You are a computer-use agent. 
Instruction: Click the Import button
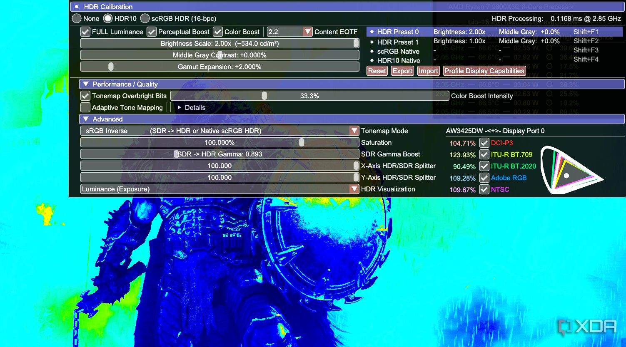coord(428,71)
